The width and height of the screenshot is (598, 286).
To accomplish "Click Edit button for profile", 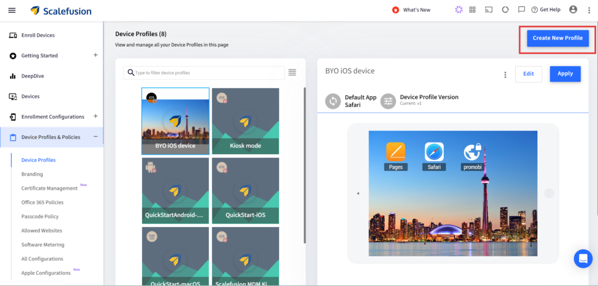I will (x=529, y=74).
